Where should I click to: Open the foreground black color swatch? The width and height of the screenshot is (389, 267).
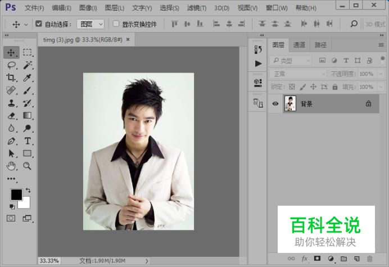16,194
